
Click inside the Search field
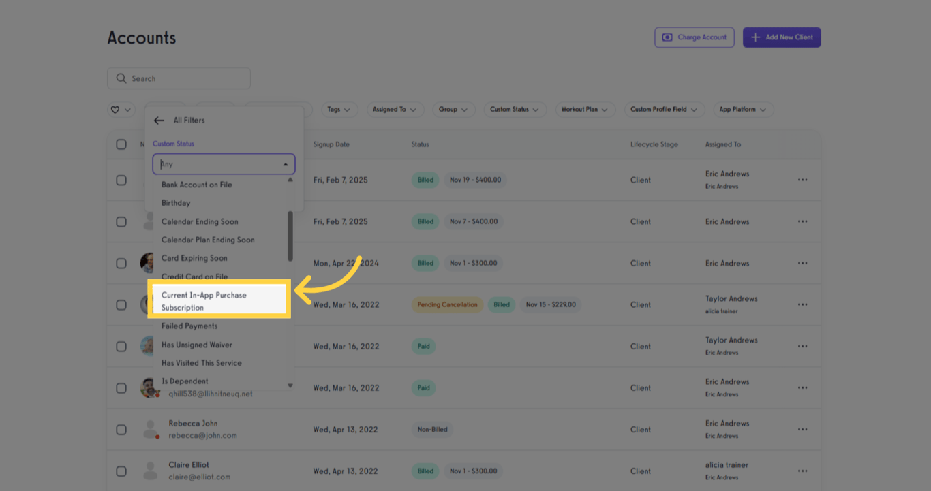tap(179, 78)
